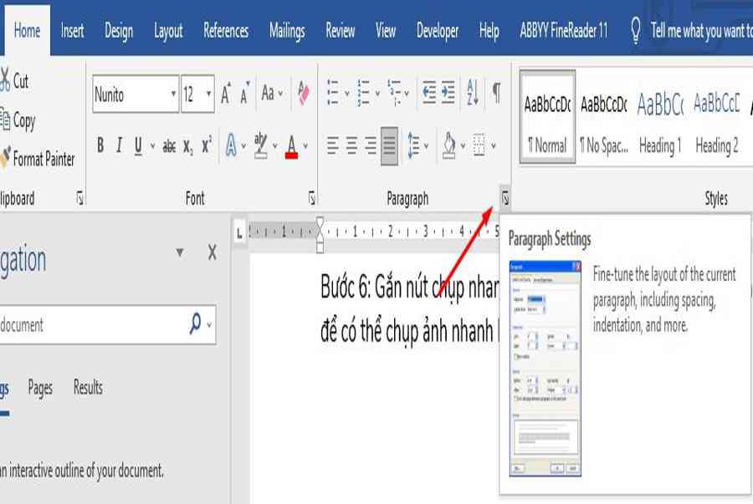Sort the selected text

tap(473, 92)
